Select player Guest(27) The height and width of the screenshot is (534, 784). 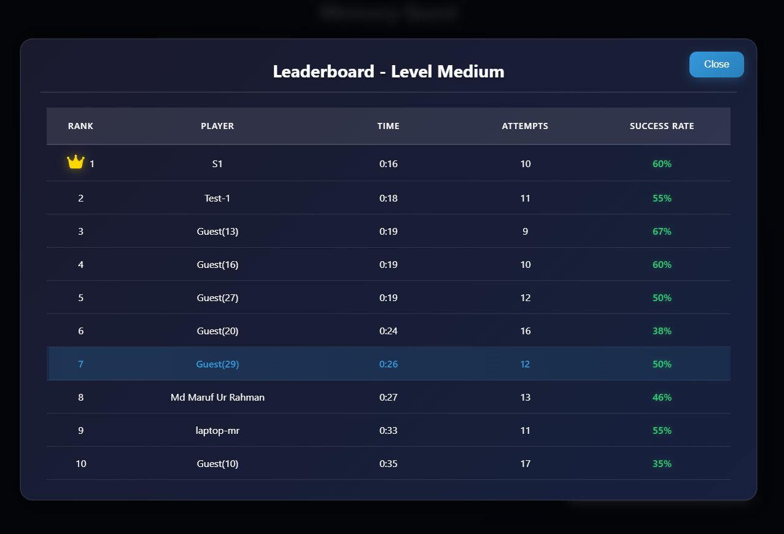(217, 298)
